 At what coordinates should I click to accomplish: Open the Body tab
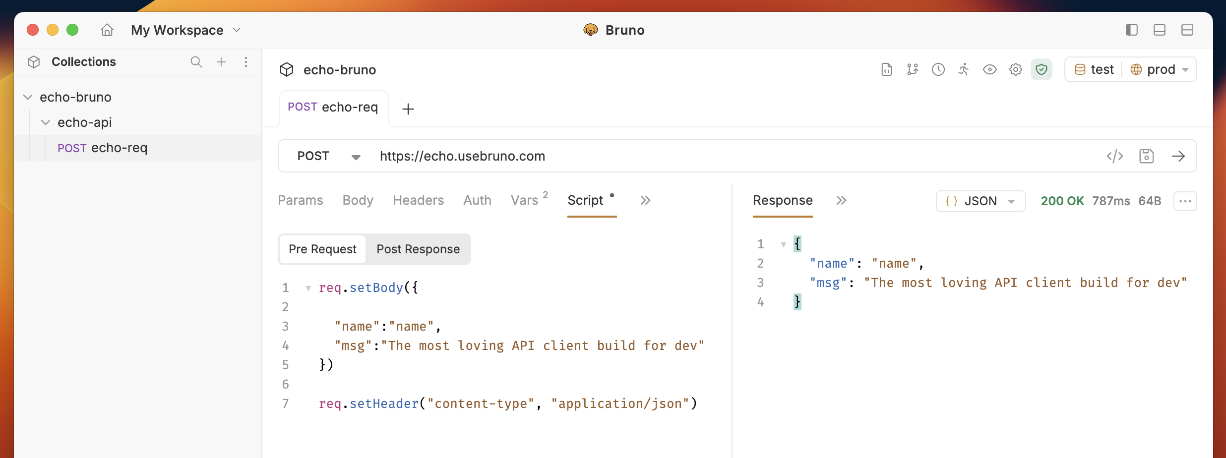pyautogui.click(x=358, y=200)
